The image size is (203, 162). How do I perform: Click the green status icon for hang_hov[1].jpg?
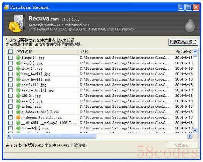(18, 74)
